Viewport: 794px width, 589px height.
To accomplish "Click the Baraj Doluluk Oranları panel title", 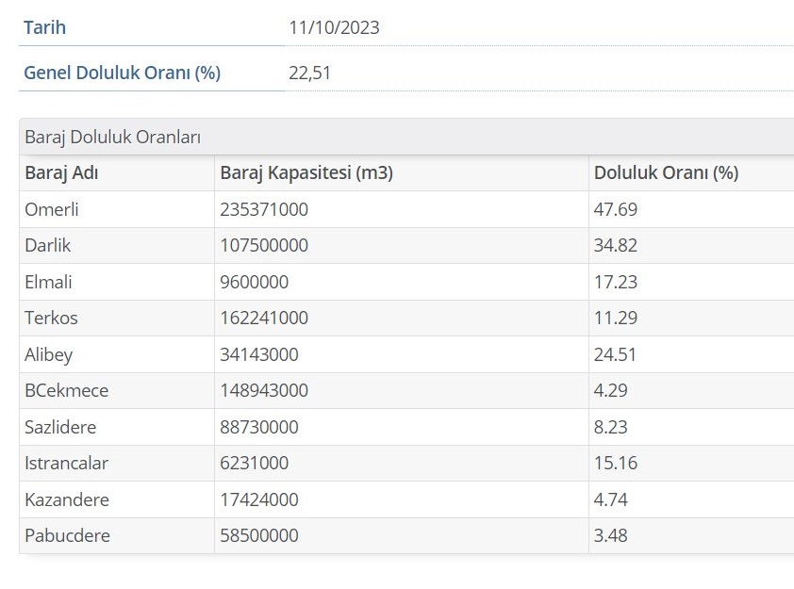I will 112,137.
